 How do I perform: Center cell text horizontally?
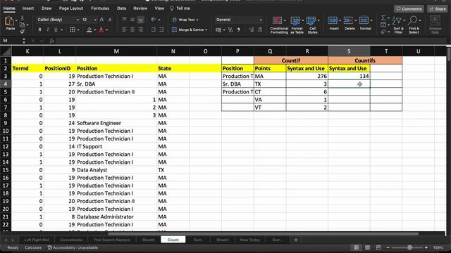tap(132, 30)
